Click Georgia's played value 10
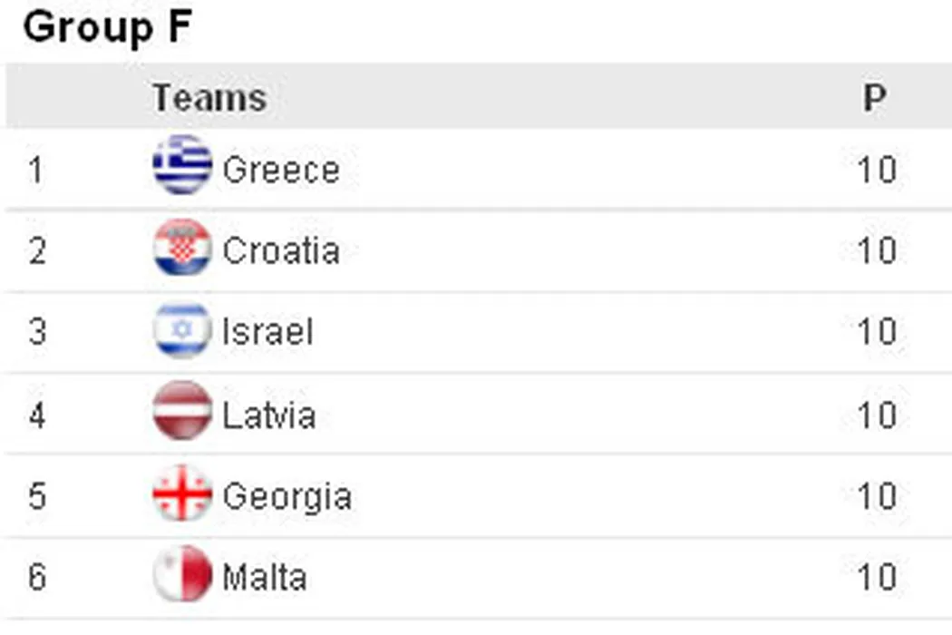This screenshot has height=635, width=952. click(876, 497)
